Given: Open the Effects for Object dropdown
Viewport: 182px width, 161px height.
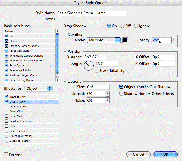Looking at the screenshot, I should (x=38, y=89).
